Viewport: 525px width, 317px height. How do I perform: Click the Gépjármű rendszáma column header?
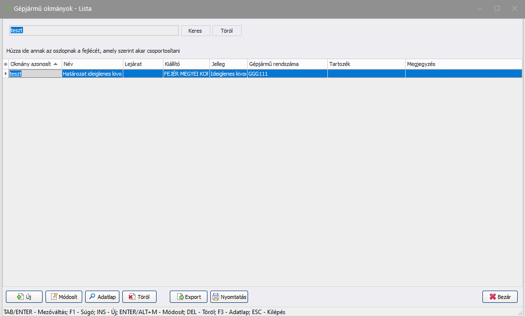(287, 64)
